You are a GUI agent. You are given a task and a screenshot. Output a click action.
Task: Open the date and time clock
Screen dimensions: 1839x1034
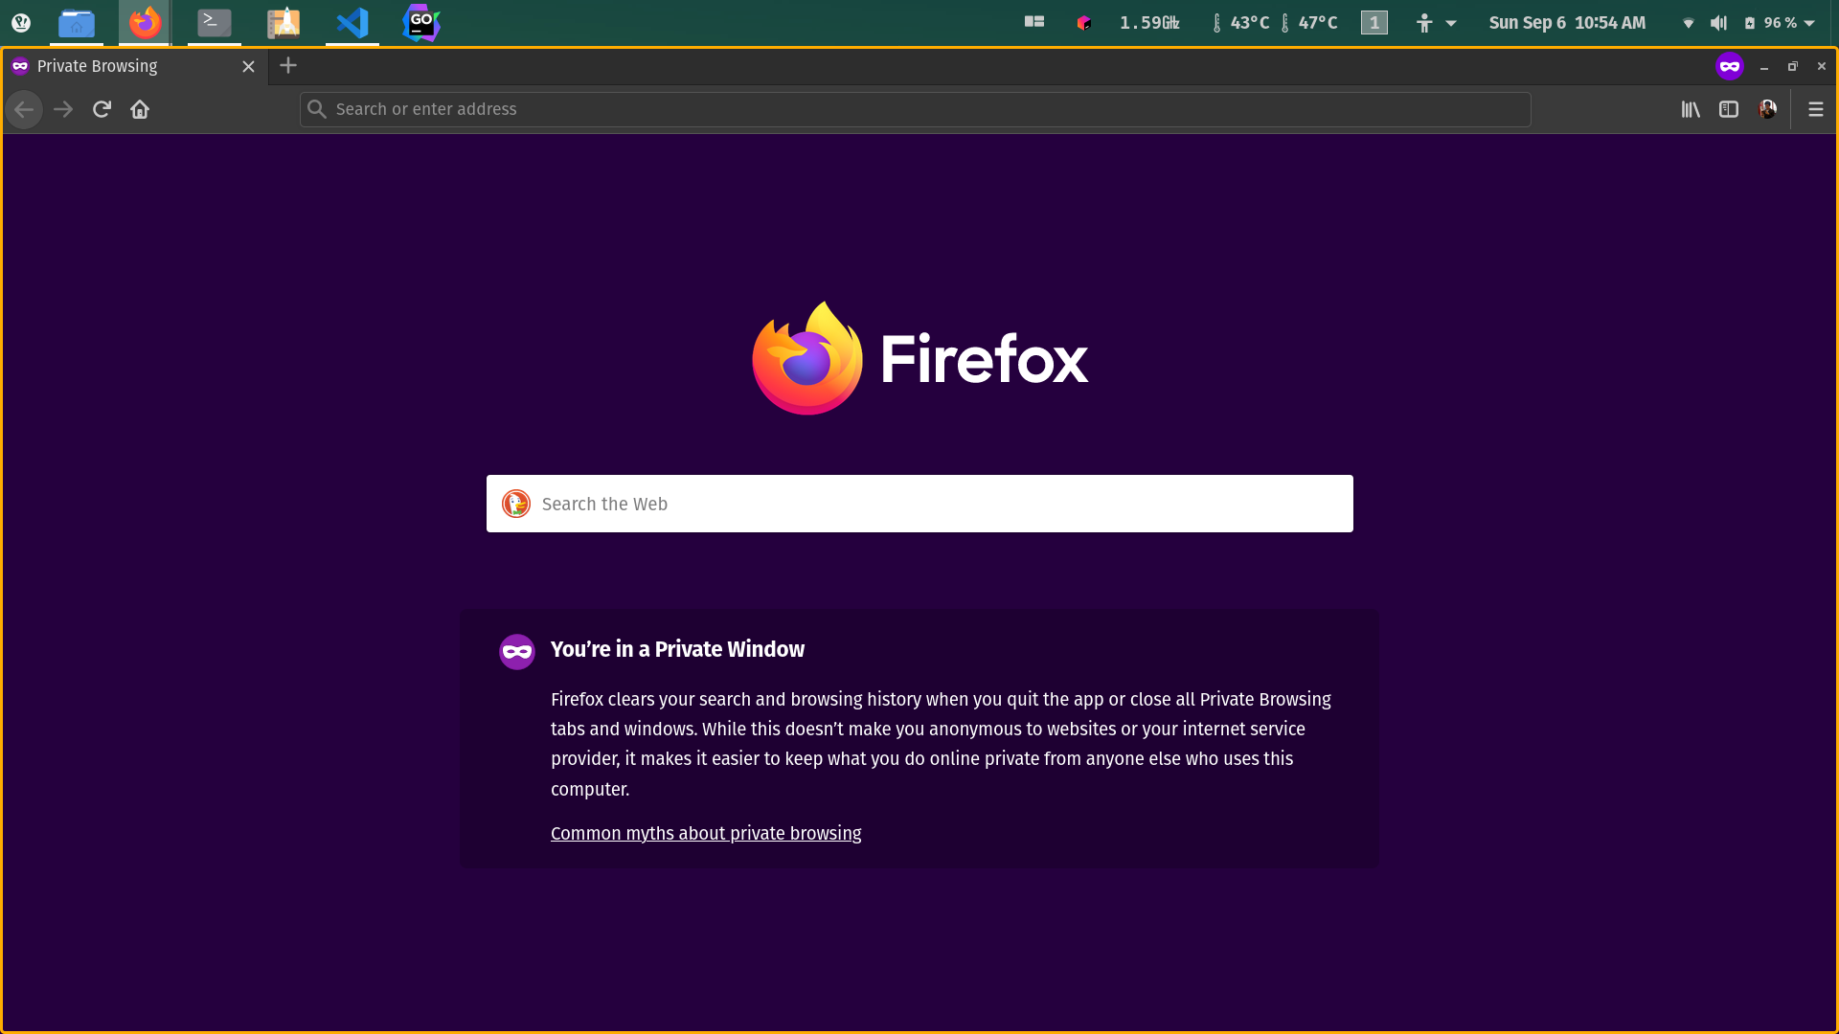(1567, 23)
